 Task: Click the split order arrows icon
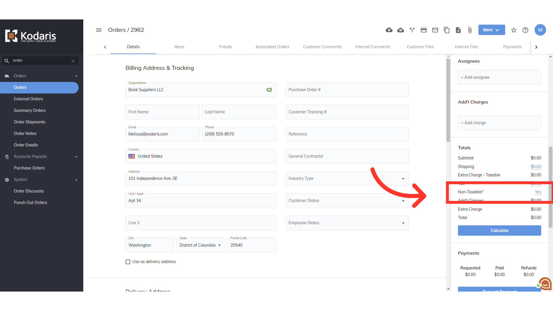pyautogui.click(x=412, y=30)
